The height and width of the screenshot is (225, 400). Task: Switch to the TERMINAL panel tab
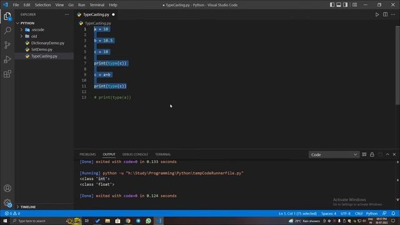[162, 154]
